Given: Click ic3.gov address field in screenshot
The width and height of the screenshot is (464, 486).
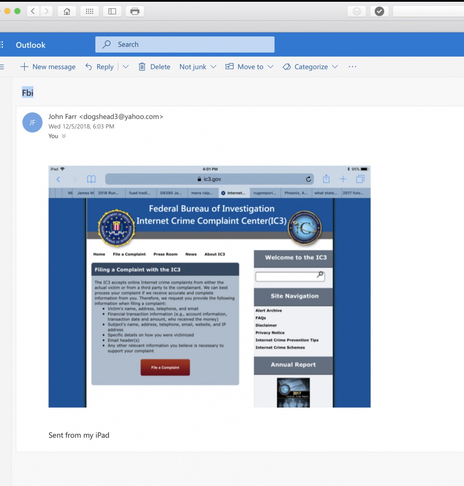Looking at the screenshot, I should [x=209, y=179].
